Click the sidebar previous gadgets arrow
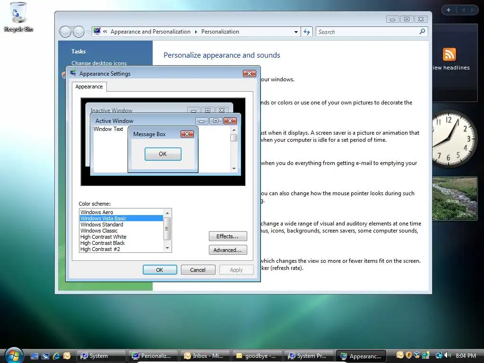 [x=463, y=10]
